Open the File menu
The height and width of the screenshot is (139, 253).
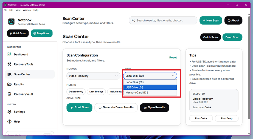click(5, 10)
